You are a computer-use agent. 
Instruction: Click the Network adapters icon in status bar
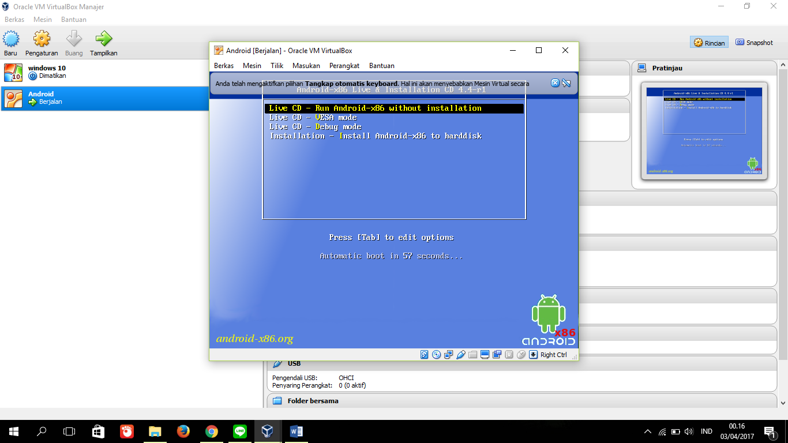[x=449, y=355]
